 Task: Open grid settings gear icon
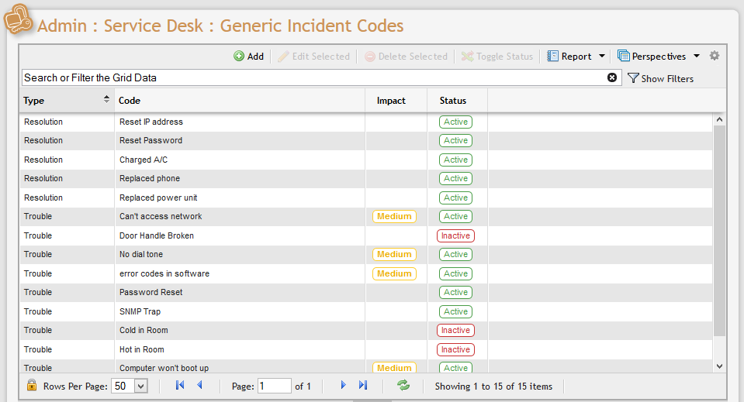coord(715,56)
